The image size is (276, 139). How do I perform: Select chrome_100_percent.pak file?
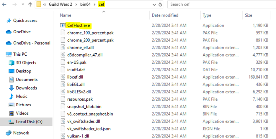coord(90,33)
